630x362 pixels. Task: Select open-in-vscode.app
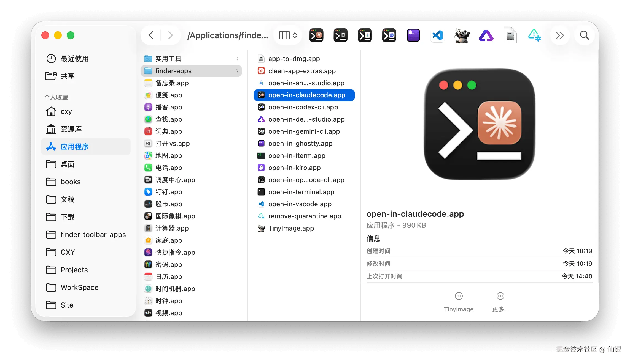pos(304,204)
